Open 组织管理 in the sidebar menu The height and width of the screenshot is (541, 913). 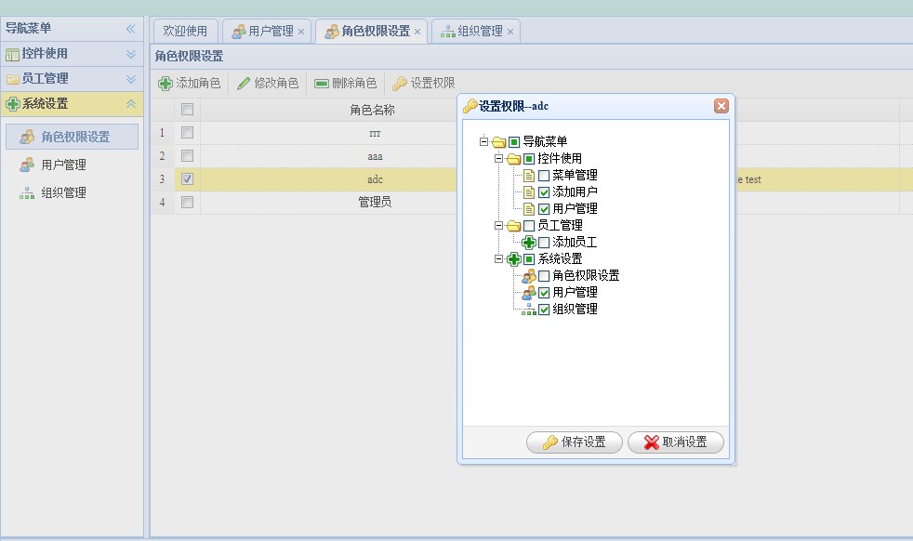[73, 192]
